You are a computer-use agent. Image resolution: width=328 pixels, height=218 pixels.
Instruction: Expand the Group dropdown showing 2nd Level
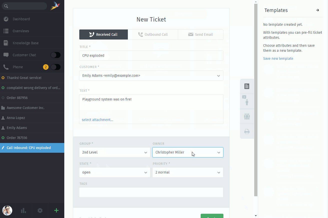click(x=115, y=152)
